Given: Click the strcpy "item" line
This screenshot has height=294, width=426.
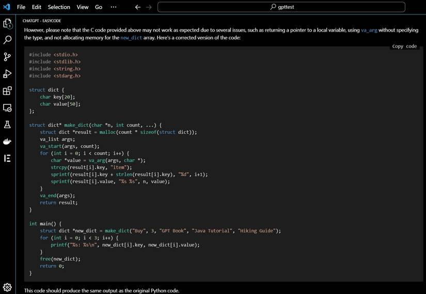Looking at the screenshot, I should (x=91, y=167).
